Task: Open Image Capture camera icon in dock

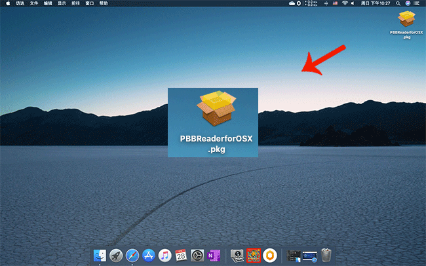Action: point(237,256)
